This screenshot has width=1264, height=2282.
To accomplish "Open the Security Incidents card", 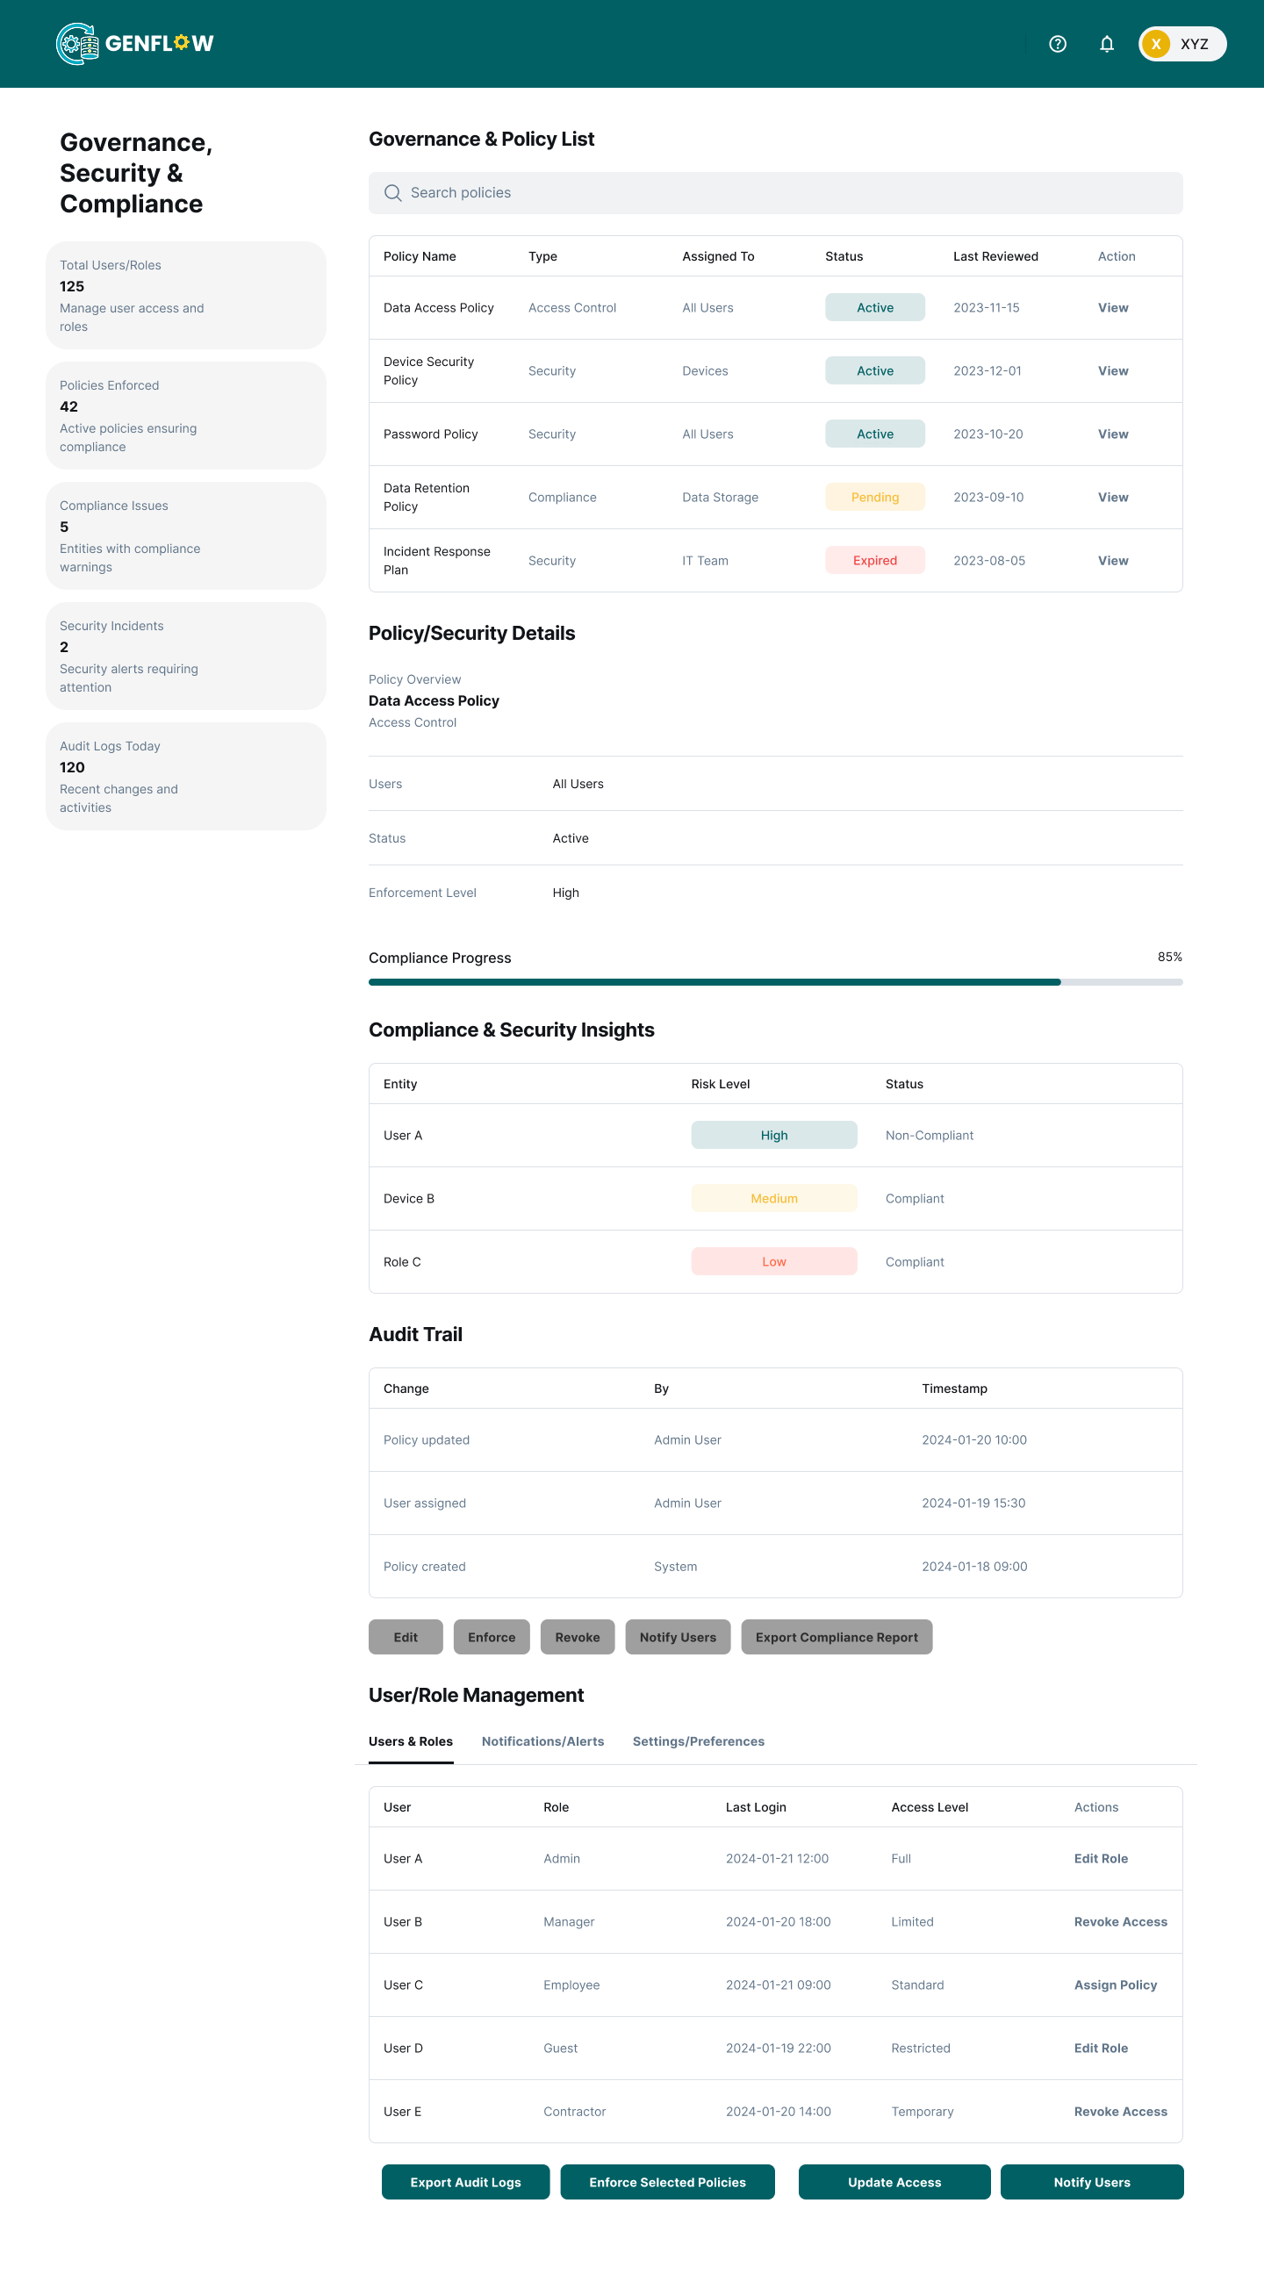I will (186, 657).
